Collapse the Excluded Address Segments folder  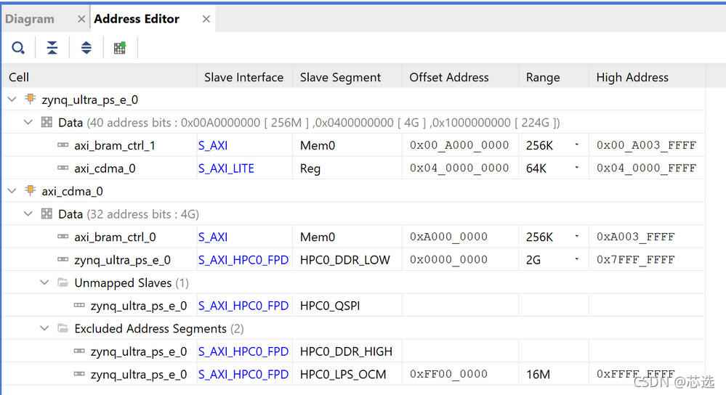(x=45, y=328)
